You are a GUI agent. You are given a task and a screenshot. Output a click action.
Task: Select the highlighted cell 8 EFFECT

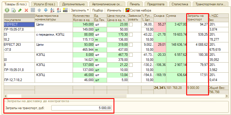[x=19, y=24]
